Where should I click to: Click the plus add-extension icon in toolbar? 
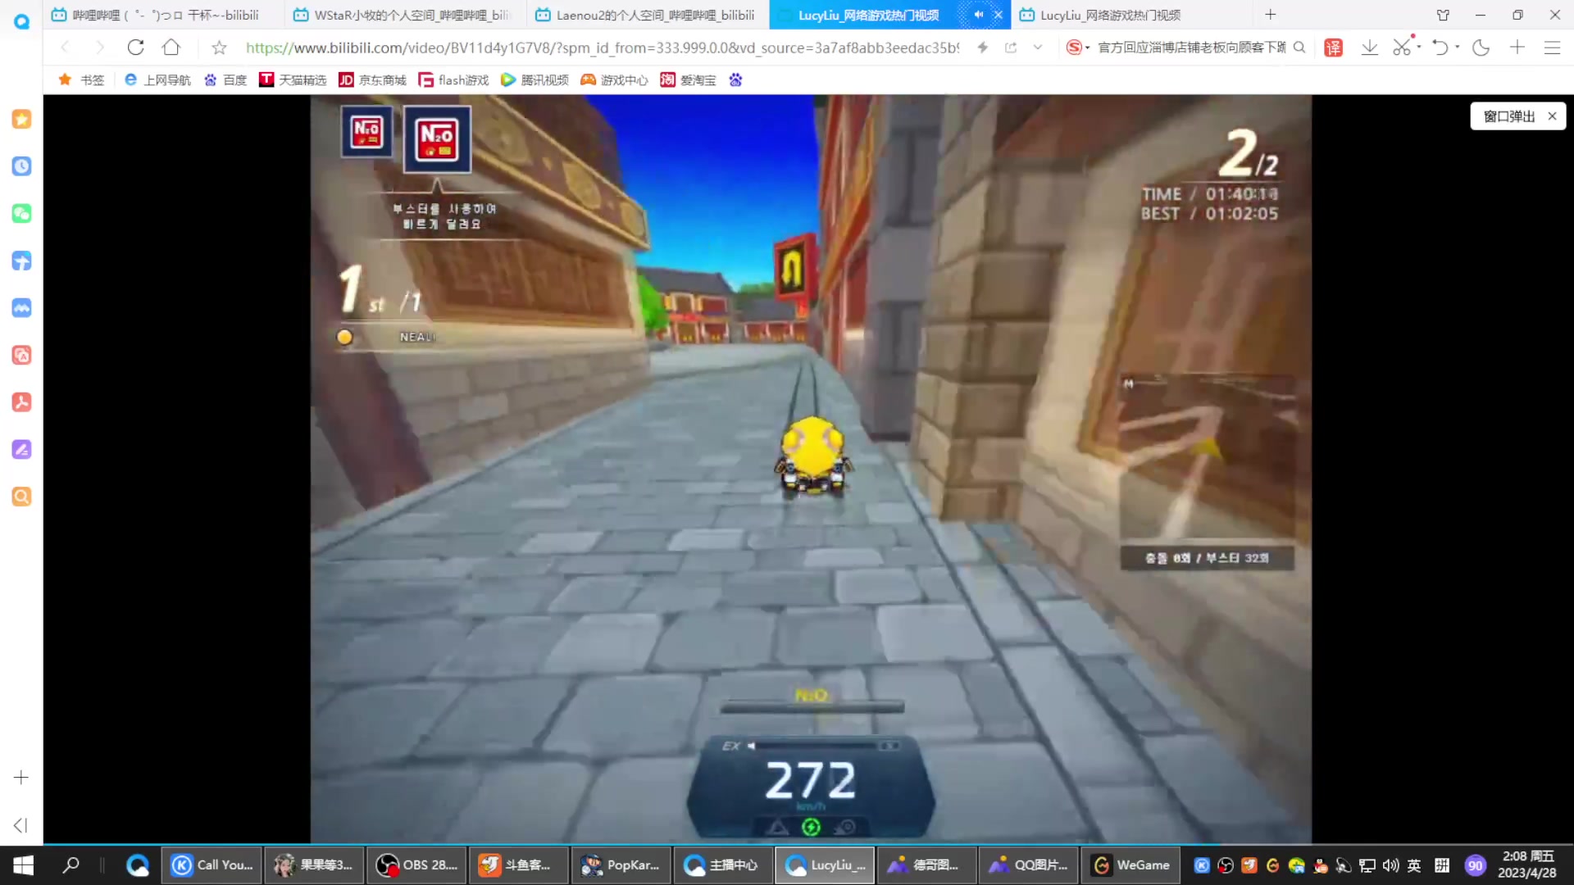[1517, 48]
